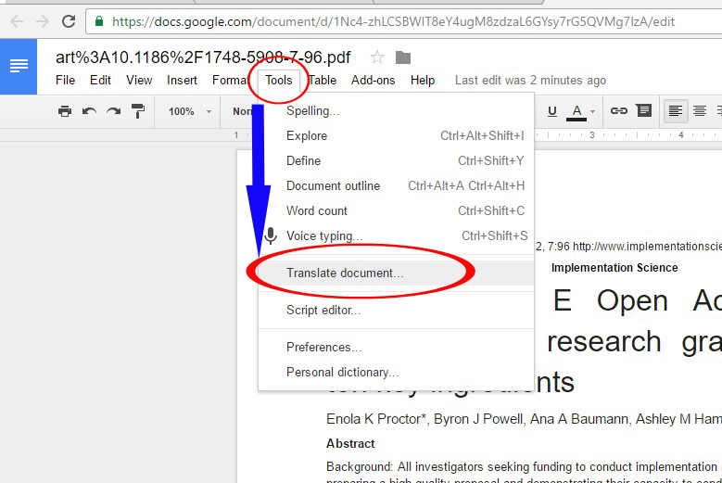Start Voice typing from the menu
The image size is (722, 483).
[324, 235]
